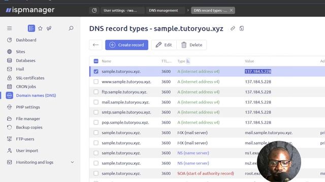Click the FTP-users icon
This screenshot has height=182, width=325.
point(9,139)
